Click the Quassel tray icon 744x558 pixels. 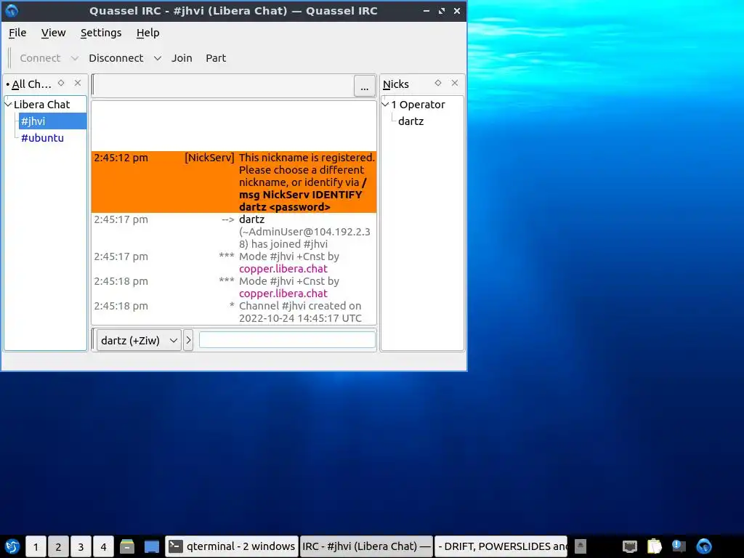[x=704, y=546]
